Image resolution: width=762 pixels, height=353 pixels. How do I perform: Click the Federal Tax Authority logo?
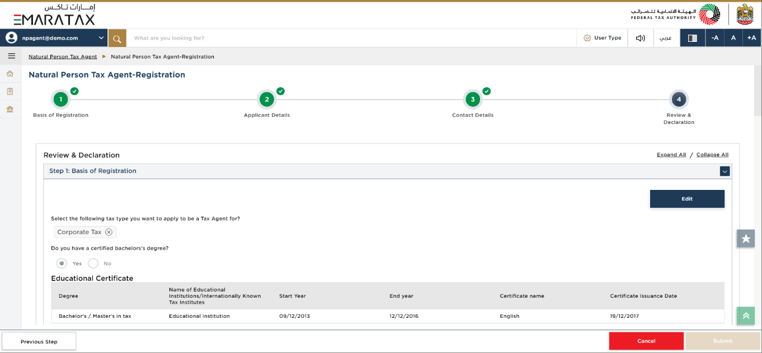coord(675,15)
